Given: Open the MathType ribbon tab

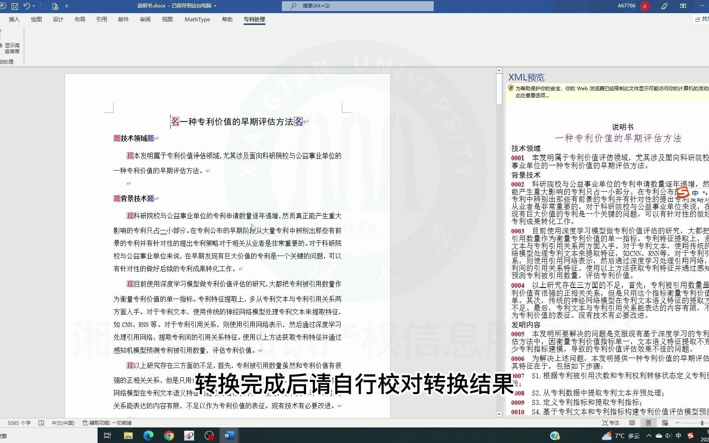Looking at the screenshot, I should tap(197, 19).
